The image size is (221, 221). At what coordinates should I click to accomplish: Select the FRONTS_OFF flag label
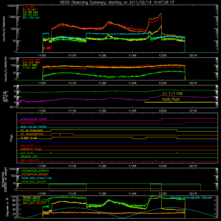29,156
